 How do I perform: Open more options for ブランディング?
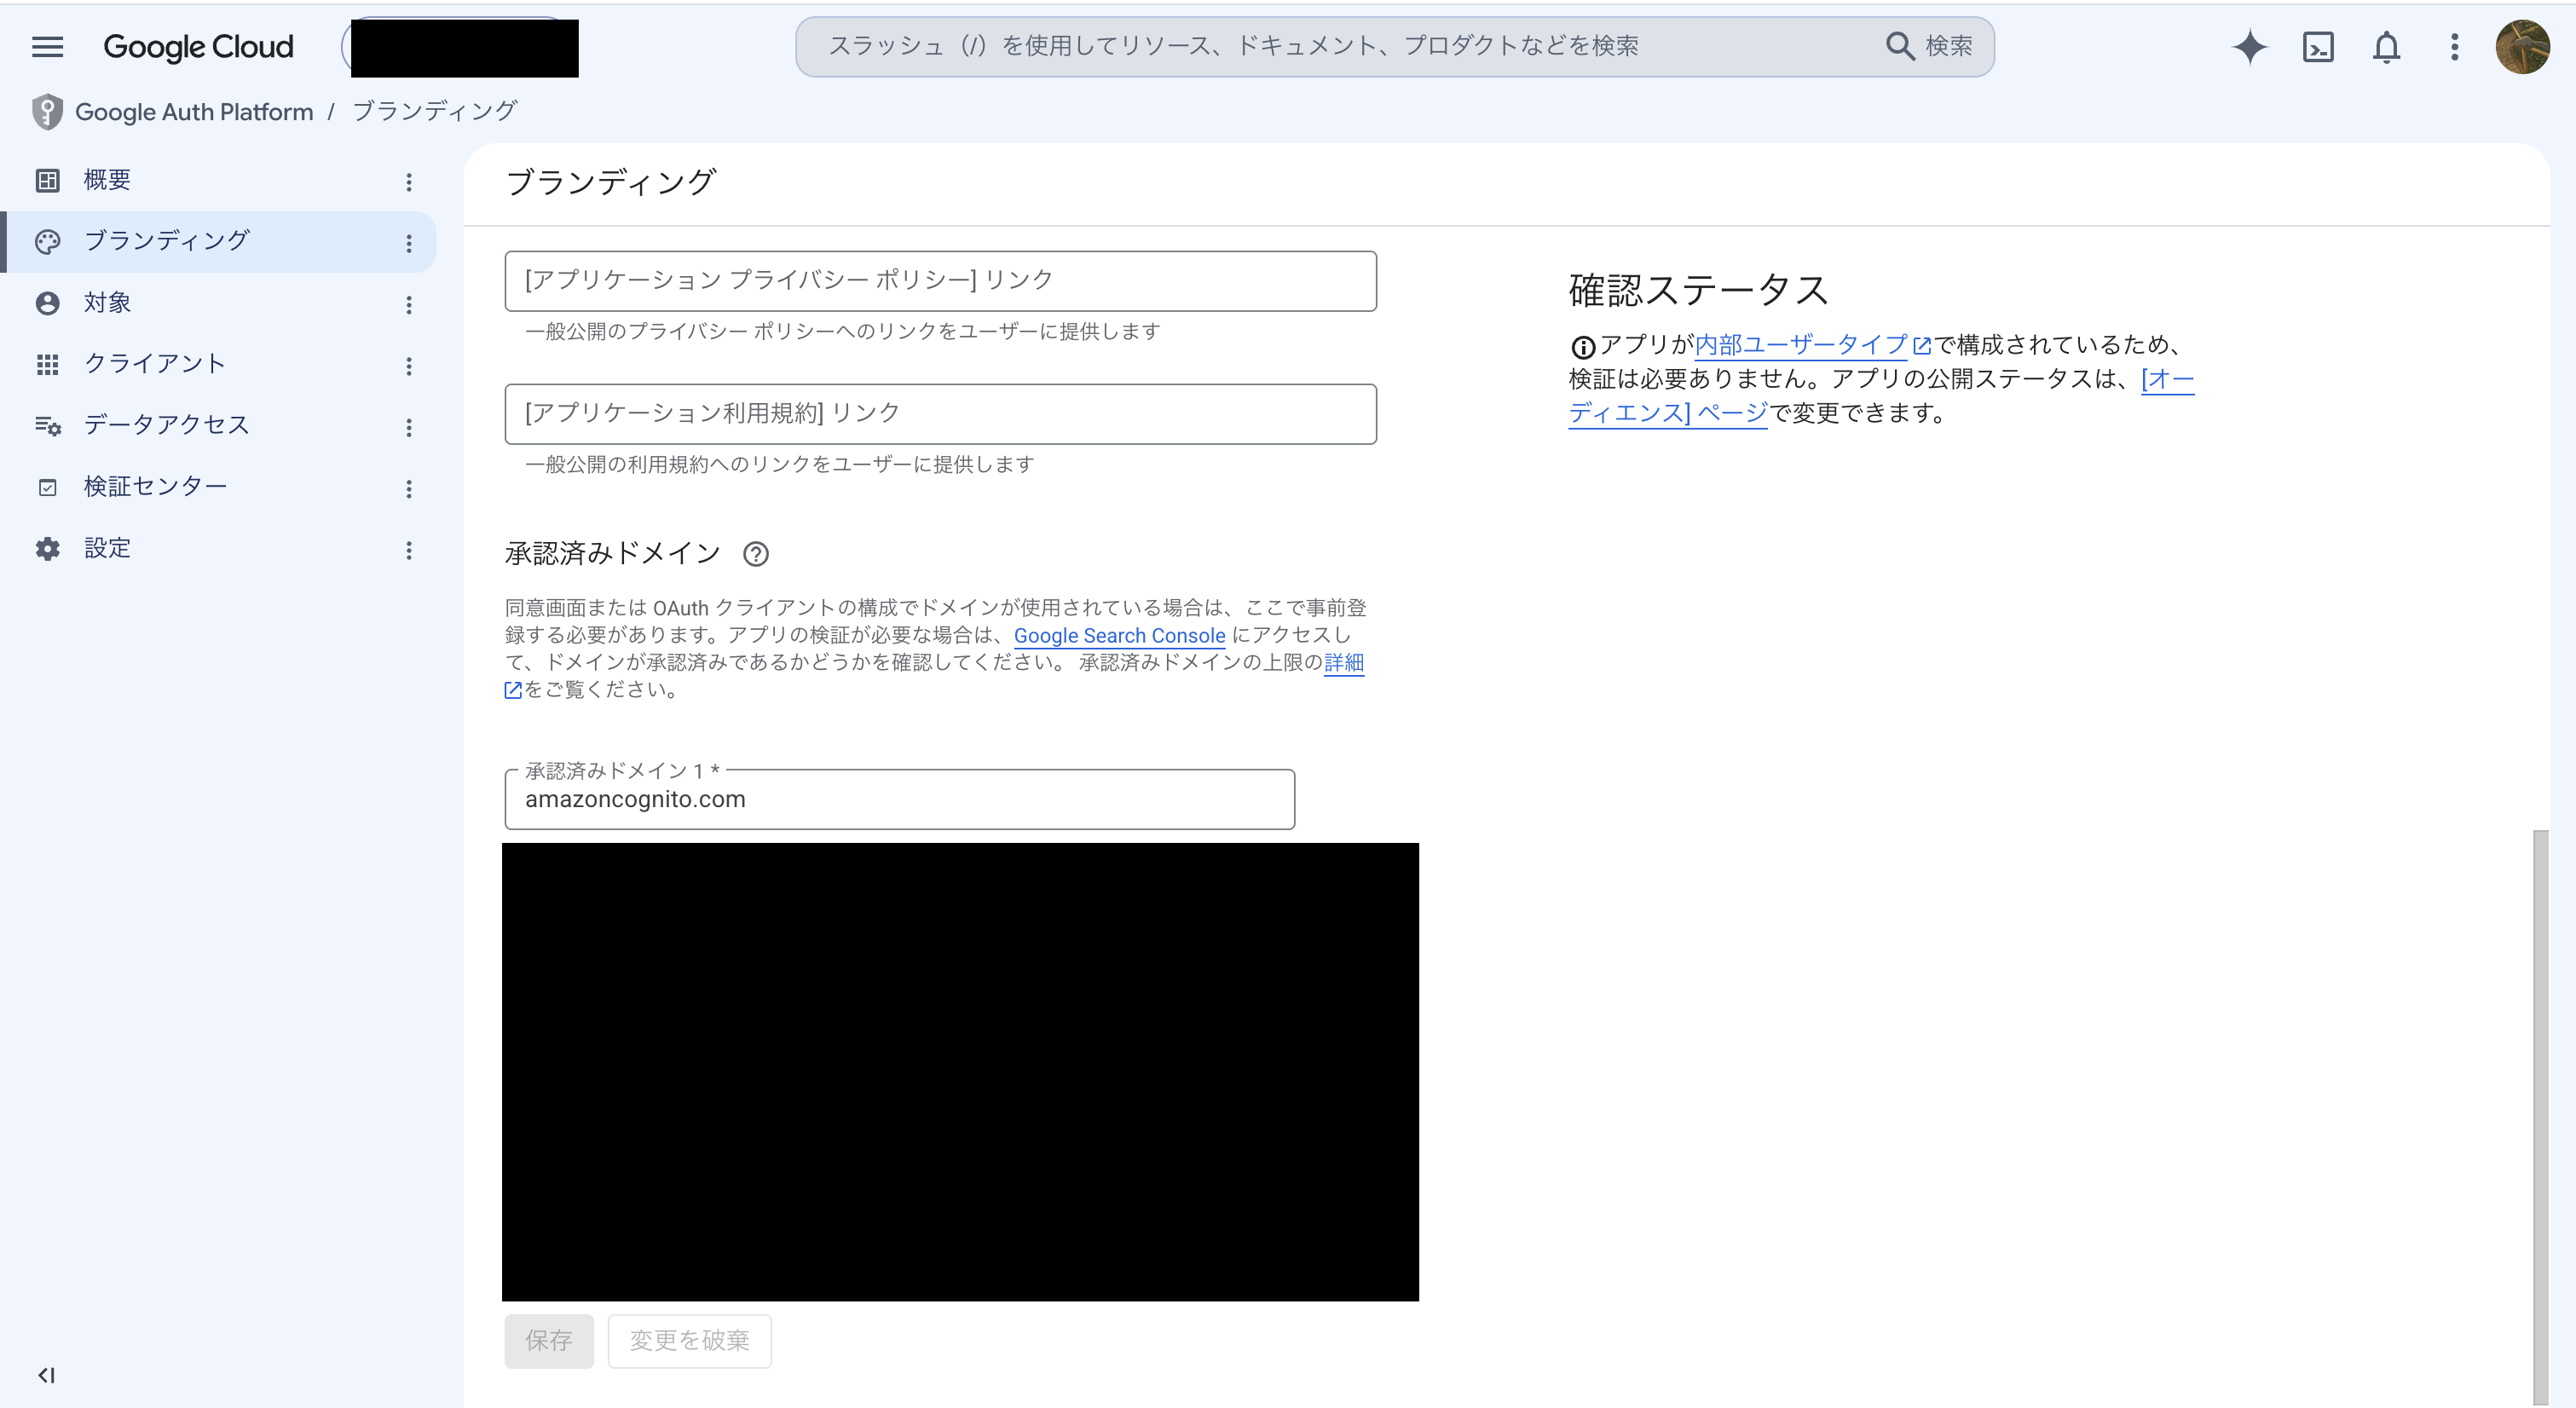(409, 243)
